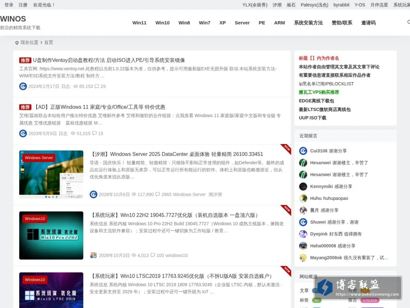This screenshot has height=308, width=410.
Task: Click Cui3108 commenter avatar
Action: pyautogui.click(x=303, y=151)
